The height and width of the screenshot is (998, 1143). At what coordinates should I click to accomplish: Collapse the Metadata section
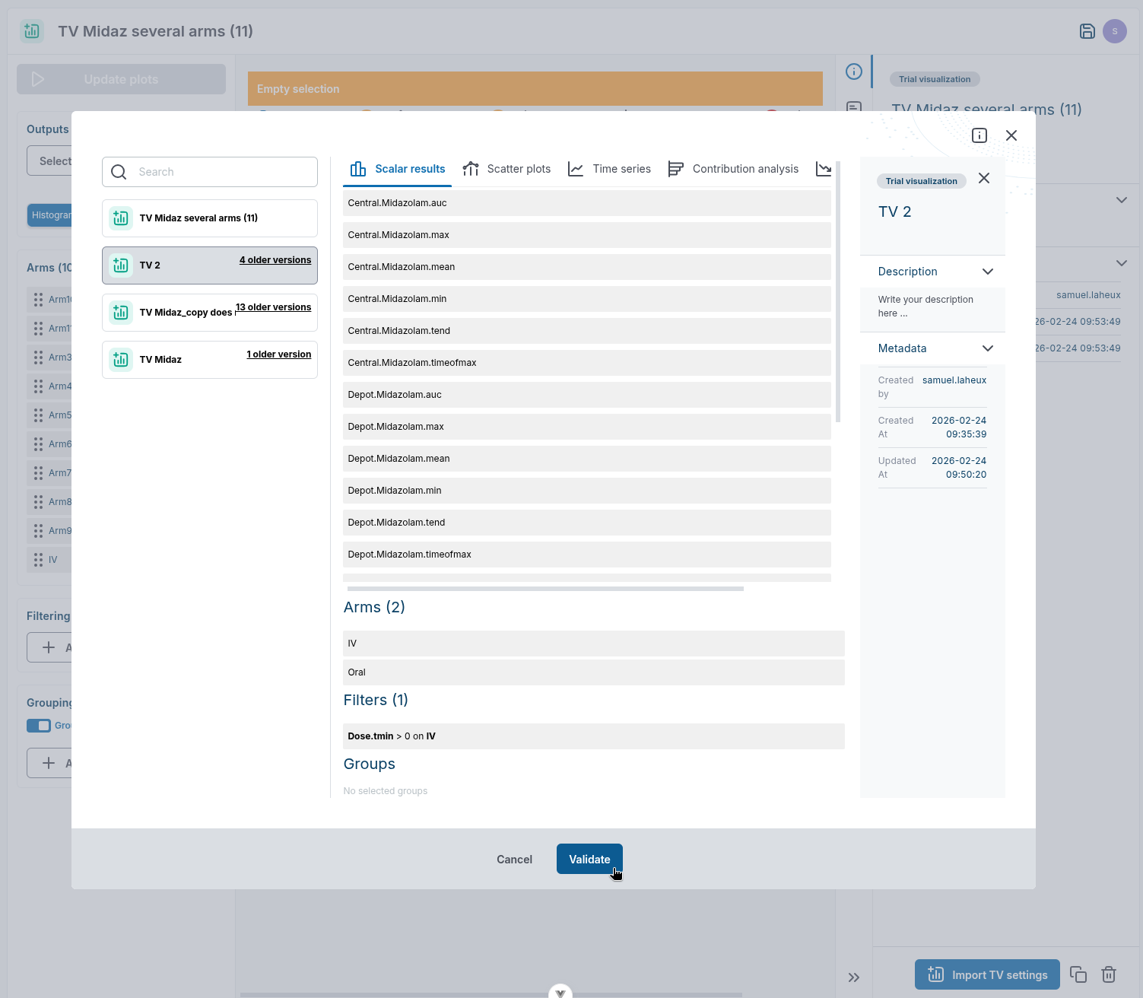(x=988, y=348)
